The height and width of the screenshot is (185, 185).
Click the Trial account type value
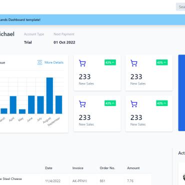[x=28, y=42]
